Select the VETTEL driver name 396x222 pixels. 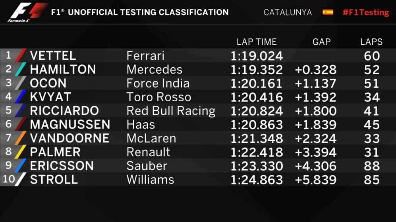coord(53,56)
